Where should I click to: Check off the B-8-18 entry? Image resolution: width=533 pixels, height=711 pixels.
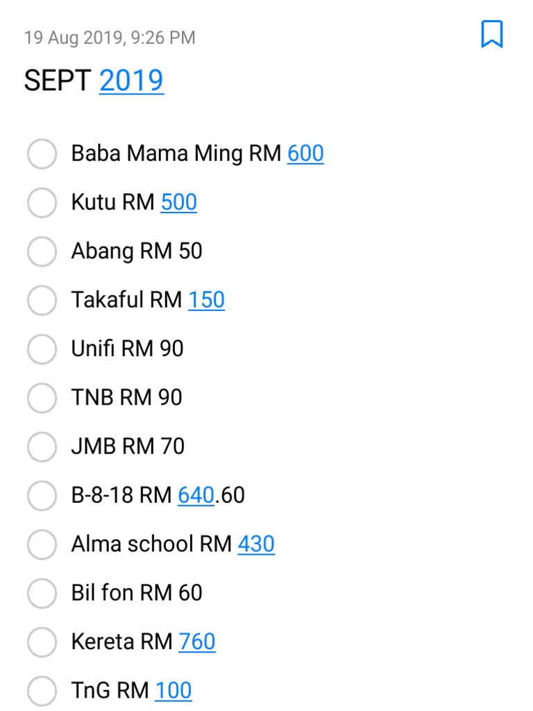pos(42,496)
